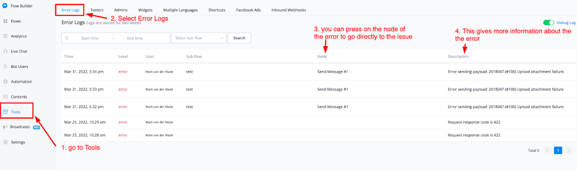Viewport: 577px width, 170px height.
Task: Open Live Chat headset icon
Action: click(x=5, y=51)
